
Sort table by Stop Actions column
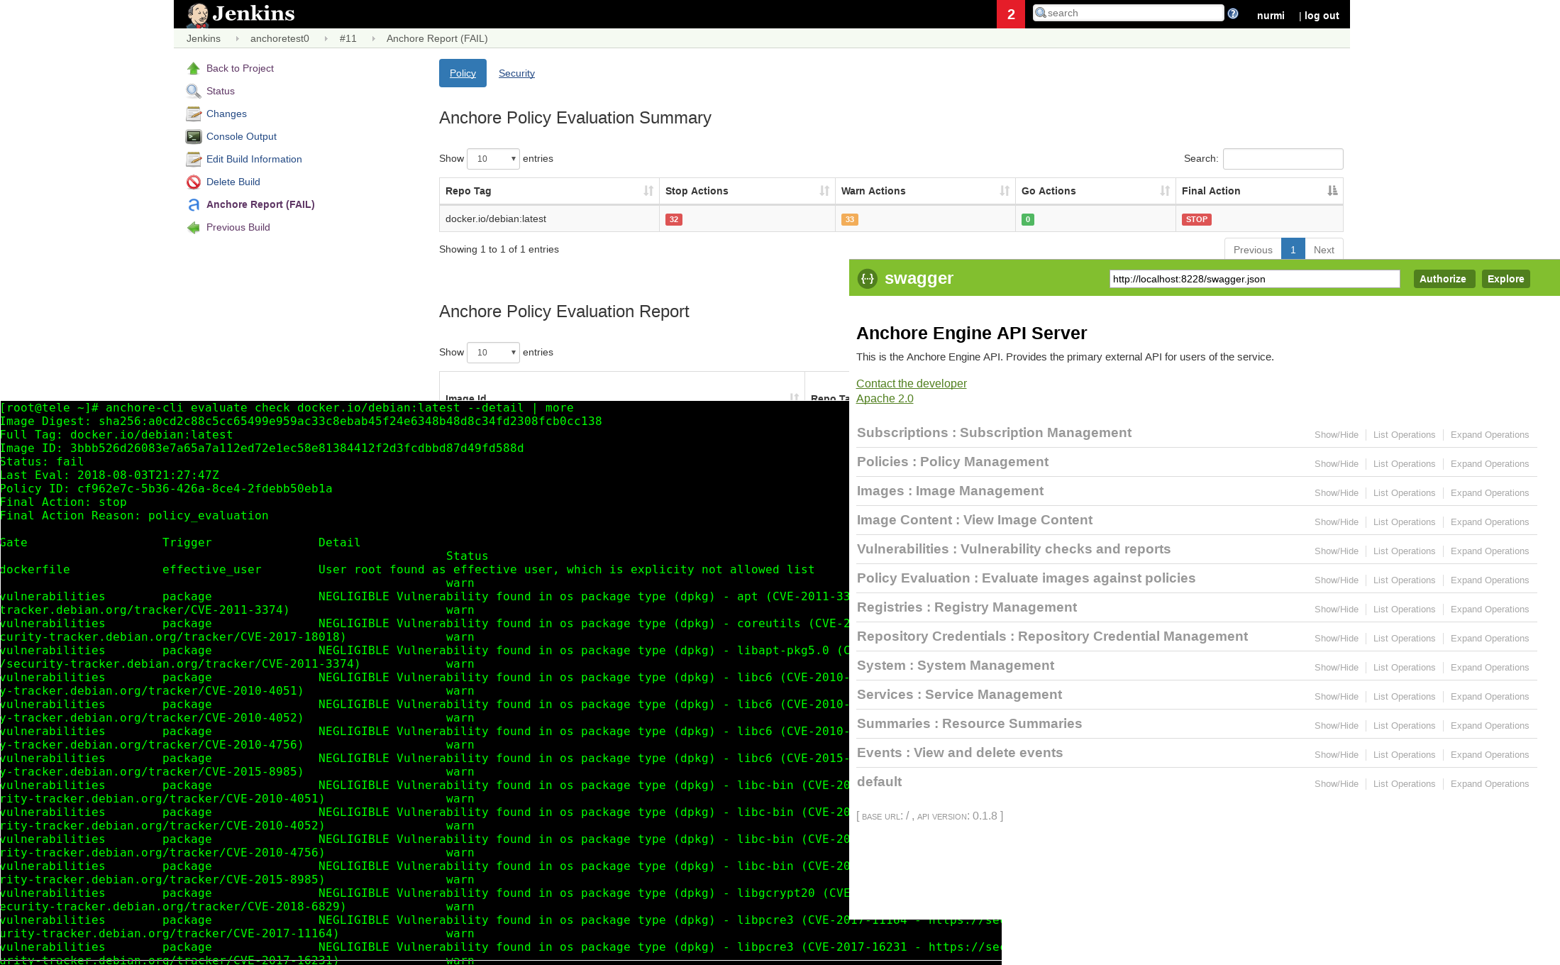click(747, 191)
